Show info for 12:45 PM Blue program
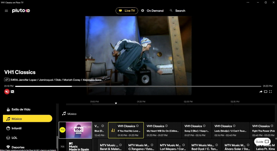Screen dimensions: 277x151 point(103,126)
